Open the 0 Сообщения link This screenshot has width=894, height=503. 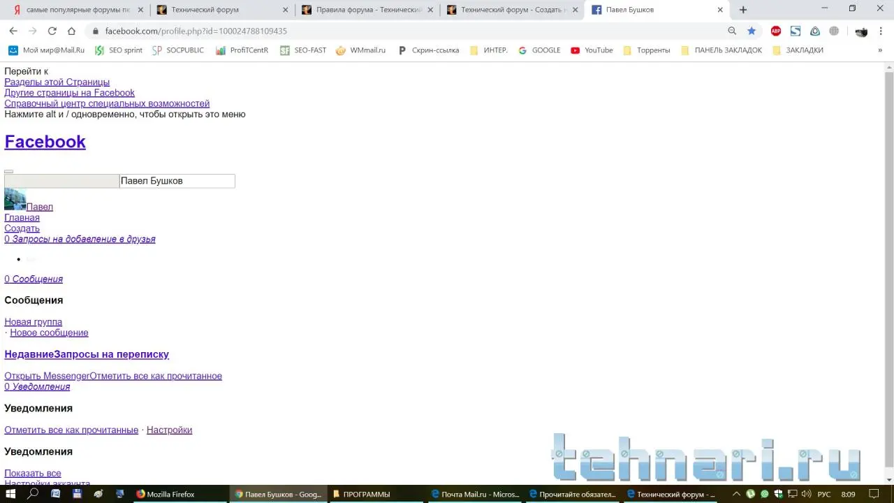pos(34,279)
